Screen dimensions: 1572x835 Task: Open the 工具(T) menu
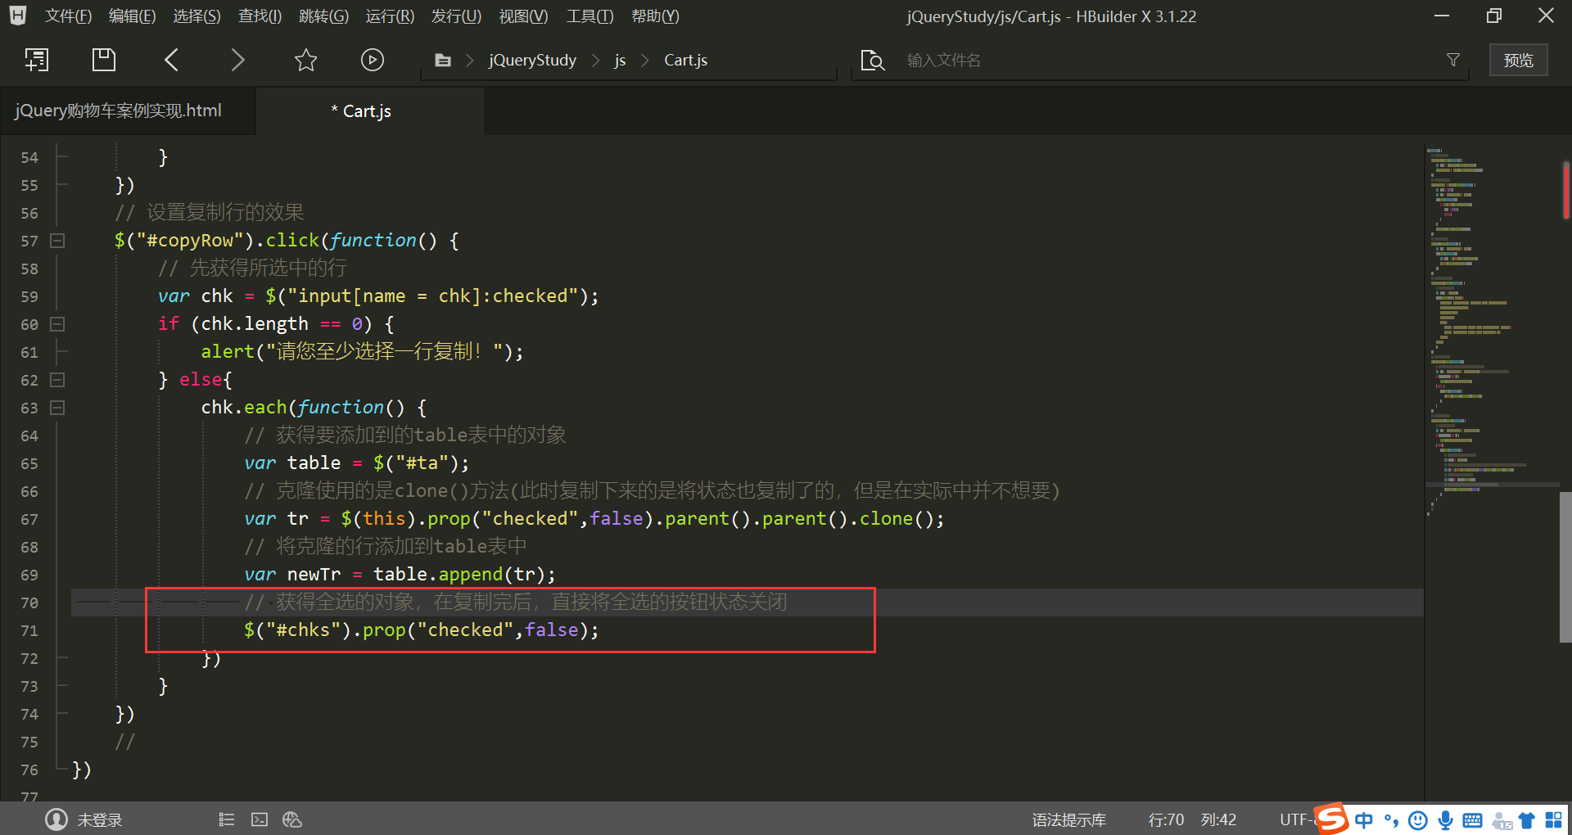(x=589, y=16)
